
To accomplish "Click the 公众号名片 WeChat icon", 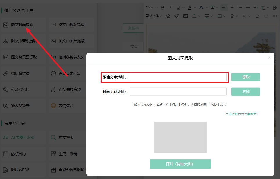I will [x=6, y=90].
